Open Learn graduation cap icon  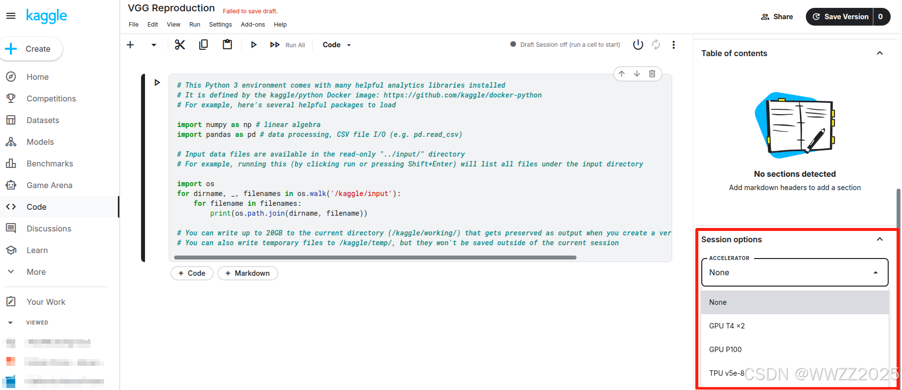pos(11,250)
